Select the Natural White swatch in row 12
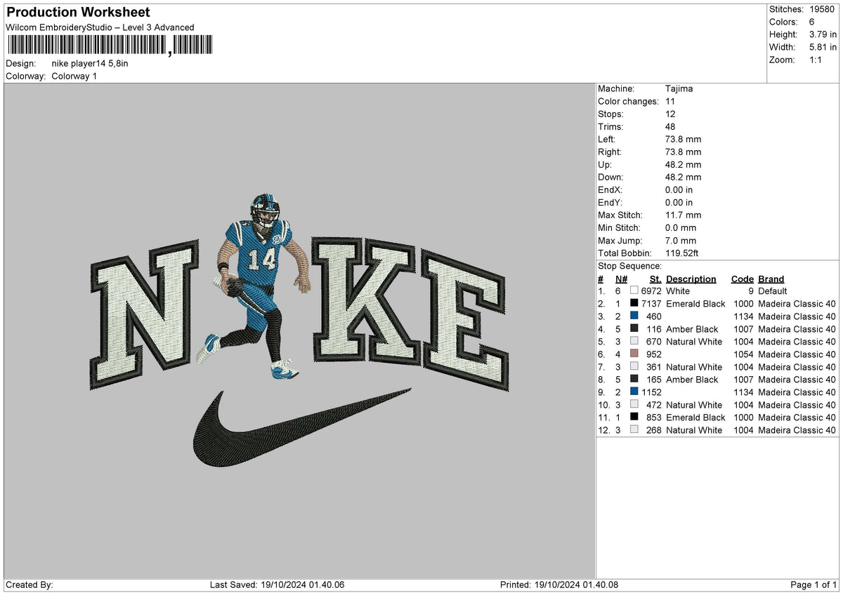 coord(633,430)
